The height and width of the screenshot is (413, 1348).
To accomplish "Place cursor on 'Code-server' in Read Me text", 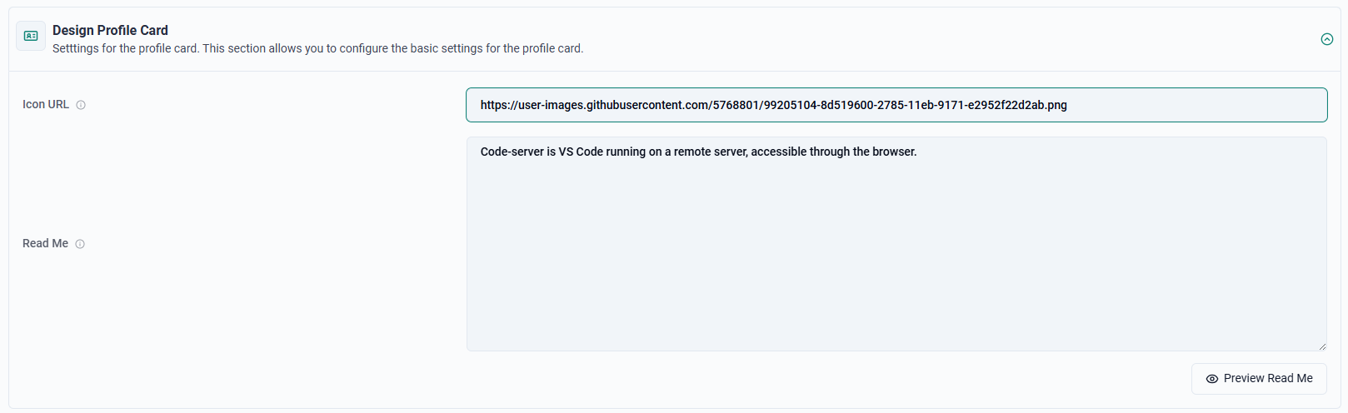I will coord(512,152).
